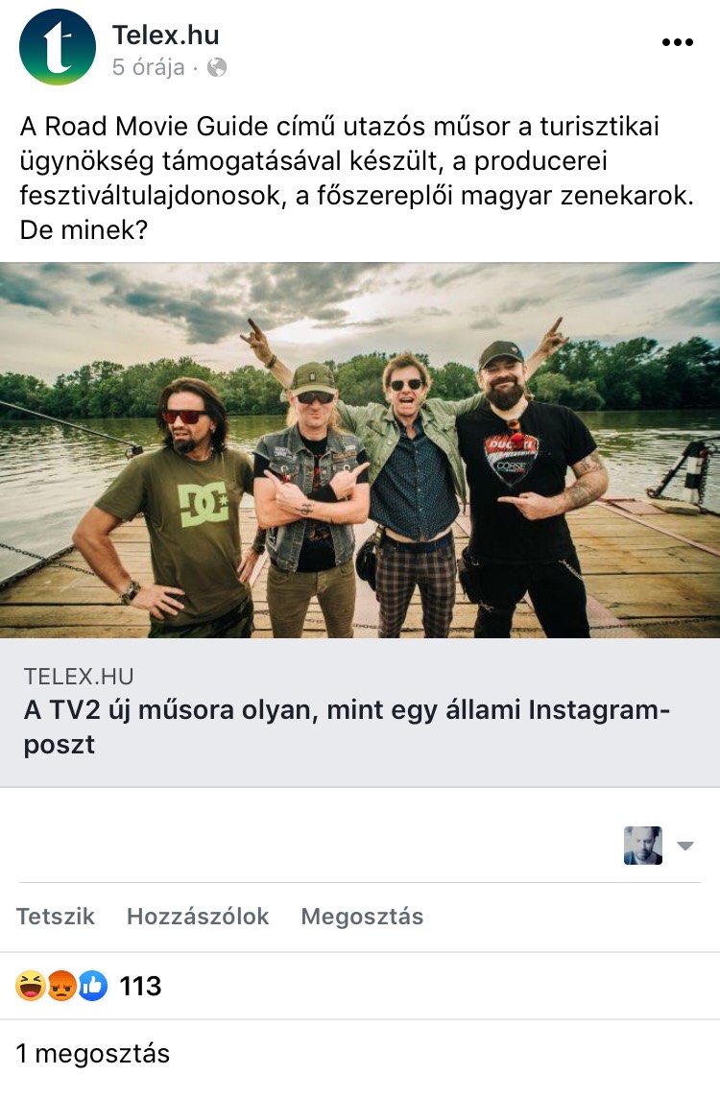This screenshot has height=1098, width=720.
Task: Open the Telex.hu page name link
Action: pyautogui.click(x=166, y=35)
